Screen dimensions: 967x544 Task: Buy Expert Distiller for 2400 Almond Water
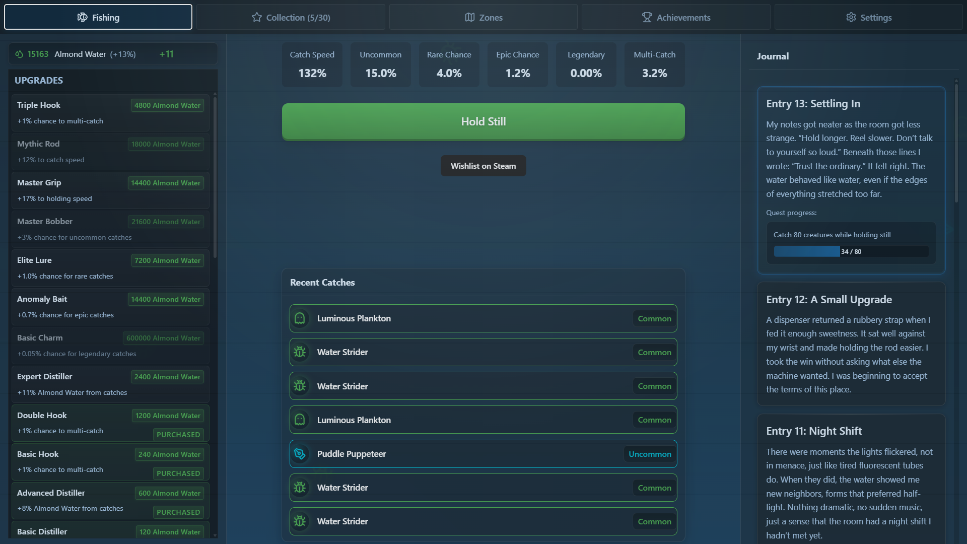[x=167, y=377]
